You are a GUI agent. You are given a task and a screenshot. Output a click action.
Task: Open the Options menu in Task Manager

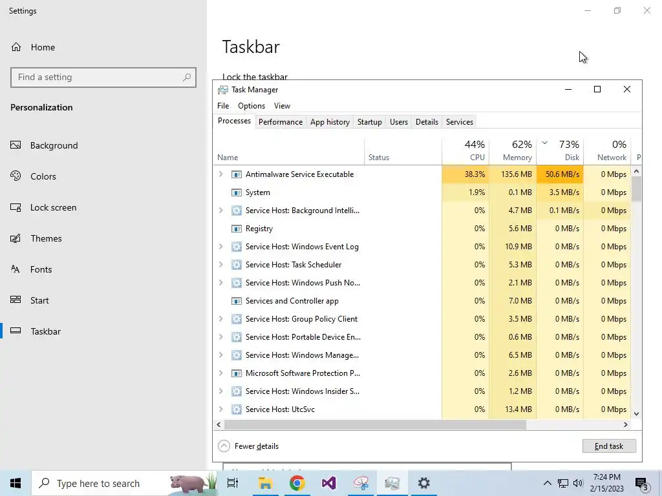pos(251,106)
